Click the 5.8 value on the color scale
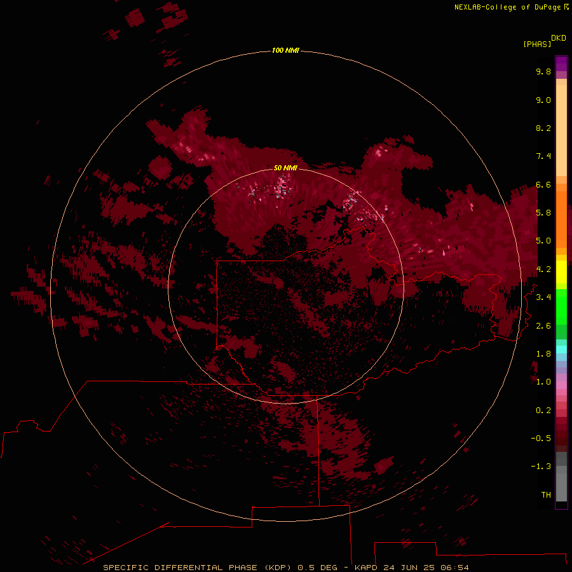Image resolution: width=572 pixels, height=572 pixels. [543, 213]
